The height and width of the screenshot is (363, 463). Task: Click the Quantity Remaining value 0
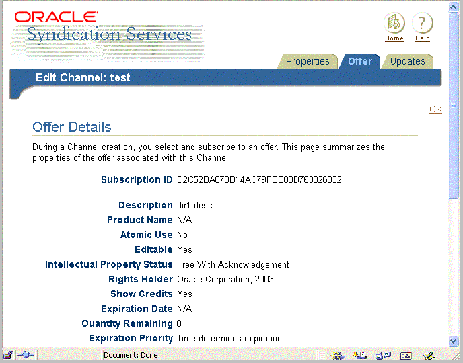point(179,323)
